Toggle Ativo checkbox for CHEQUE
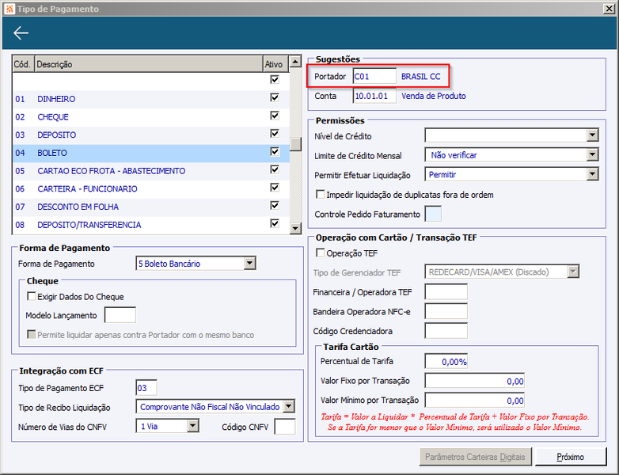This screenshot has height=475, width=619. tap(275, 116)
